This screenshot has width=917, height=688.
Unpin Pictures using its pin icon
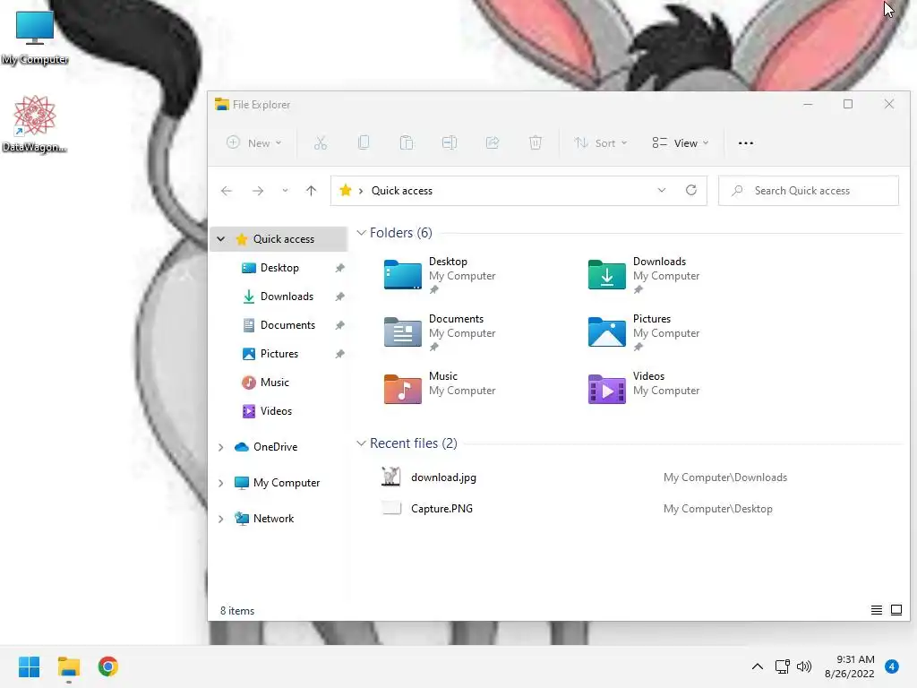339,354
